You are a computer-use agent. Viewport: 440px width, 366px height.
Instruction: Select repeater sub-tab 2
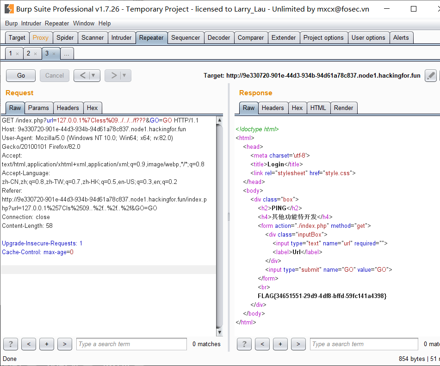(x=28, y=53)
